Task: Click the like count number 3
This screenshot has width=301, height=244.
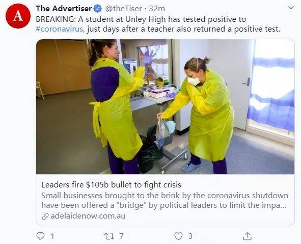Action: click(x=190, y=236)
